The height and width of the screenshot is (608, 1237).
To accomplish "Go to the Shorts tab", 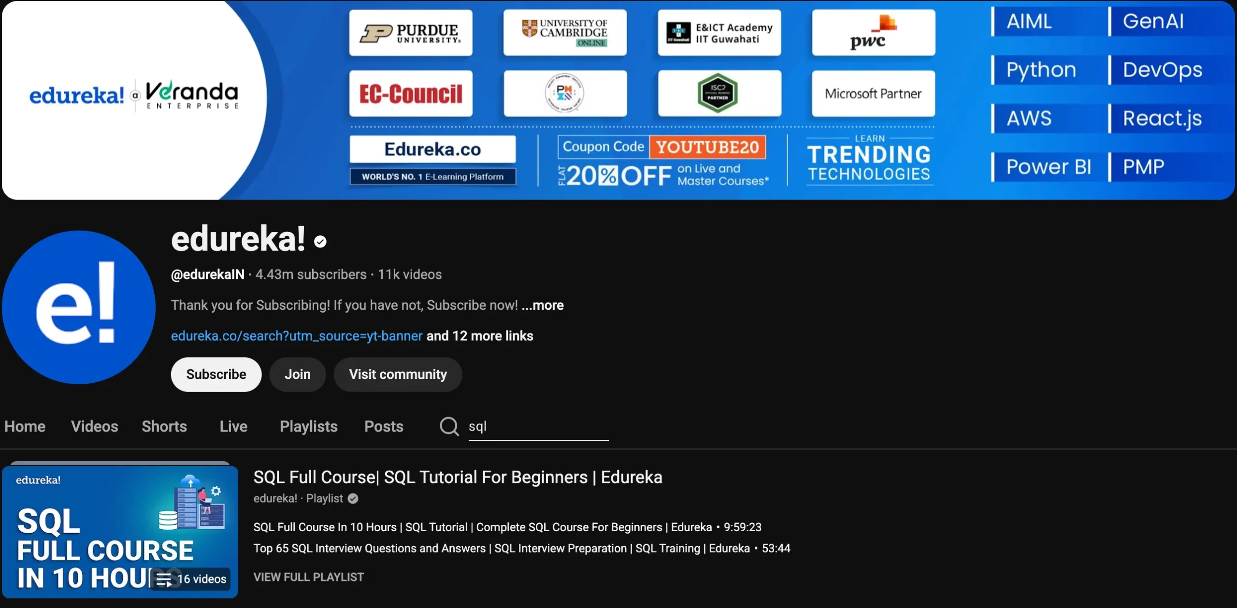I will click(164, 426).
